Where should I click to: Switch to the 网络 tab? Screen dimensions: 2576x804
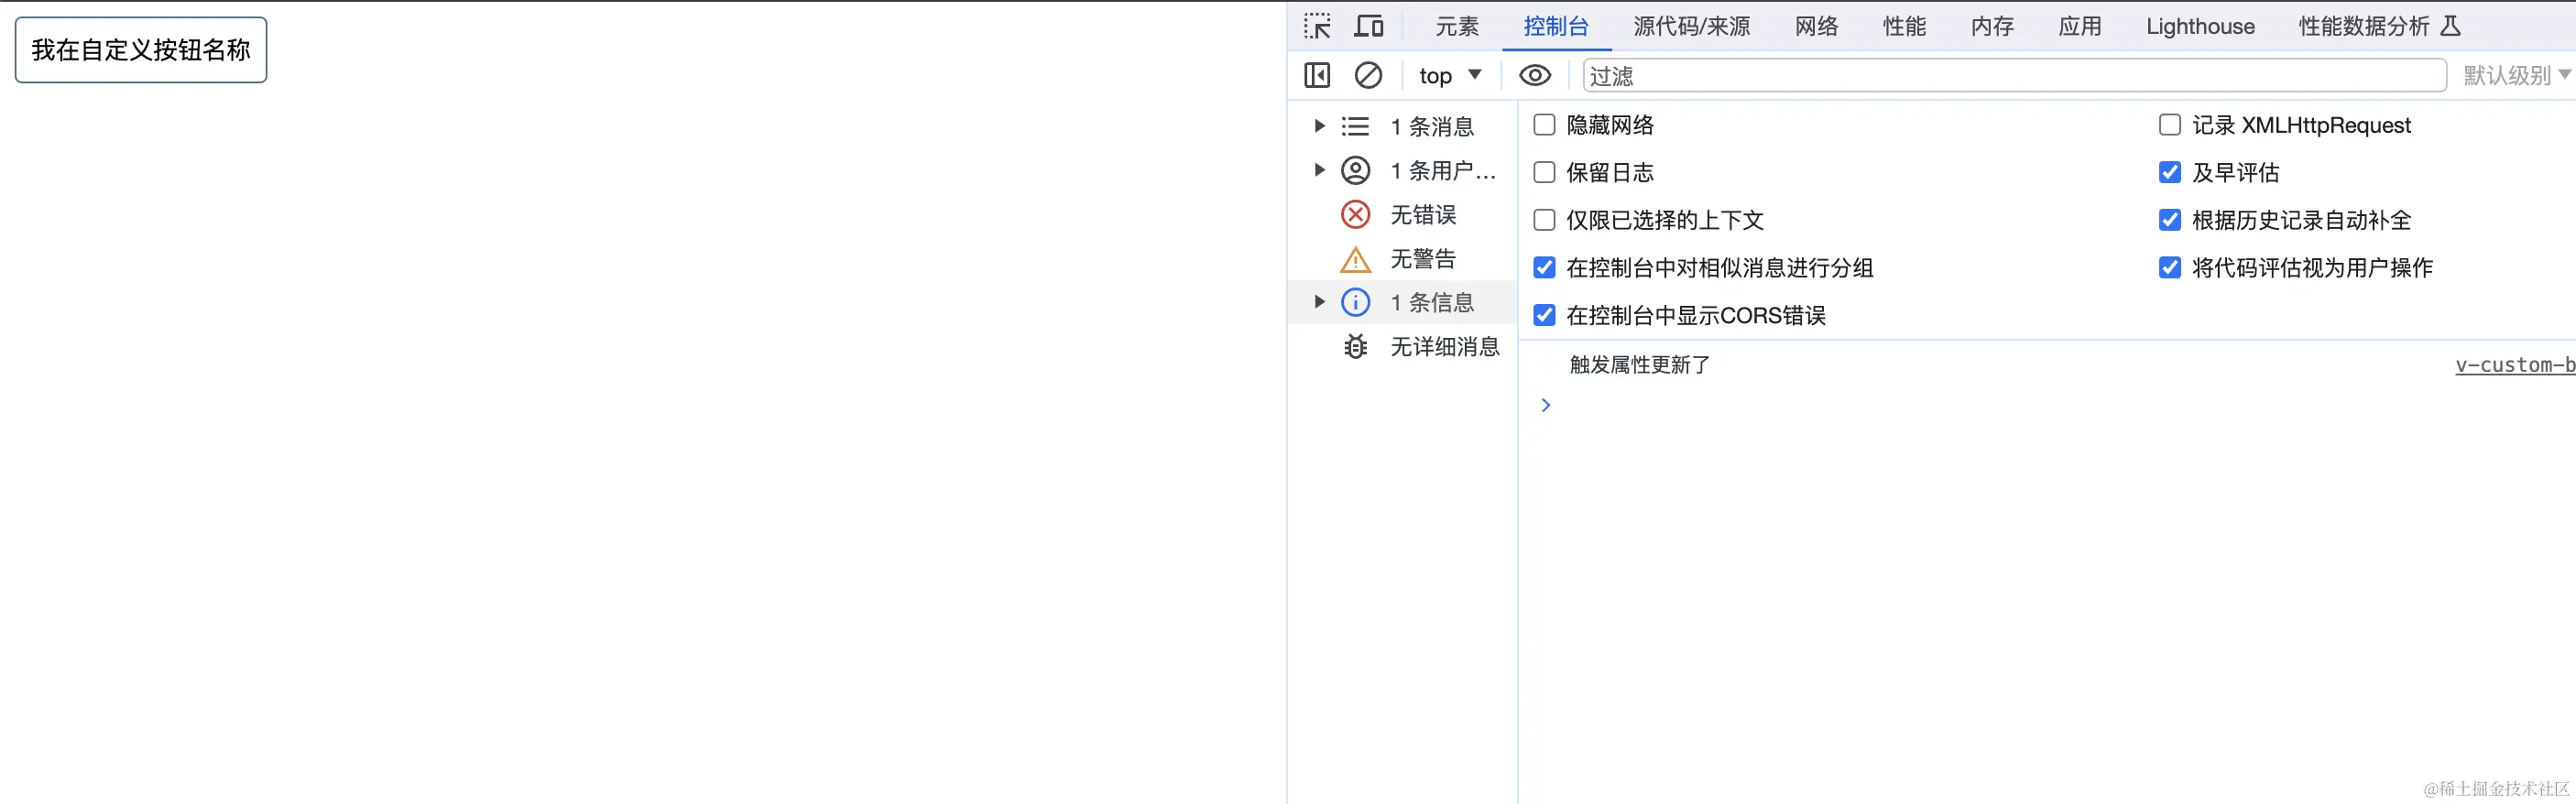[x=1817, y=26]
